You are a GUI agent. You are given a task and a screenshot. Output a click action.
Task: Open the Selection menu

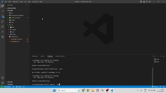coord(15,2)
